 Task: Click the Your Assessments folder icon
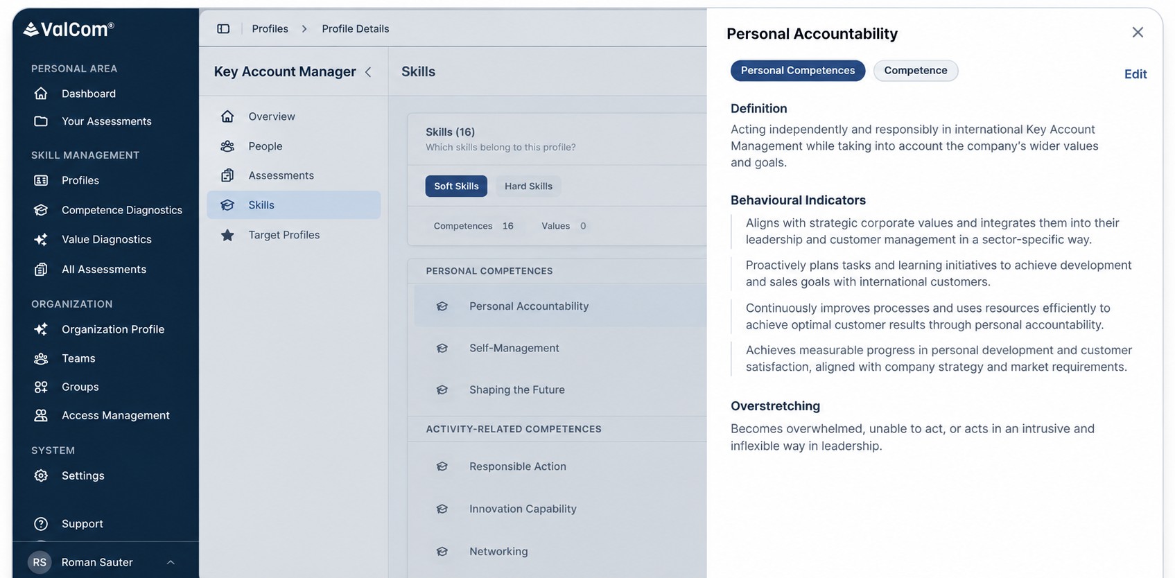[41, 121]
